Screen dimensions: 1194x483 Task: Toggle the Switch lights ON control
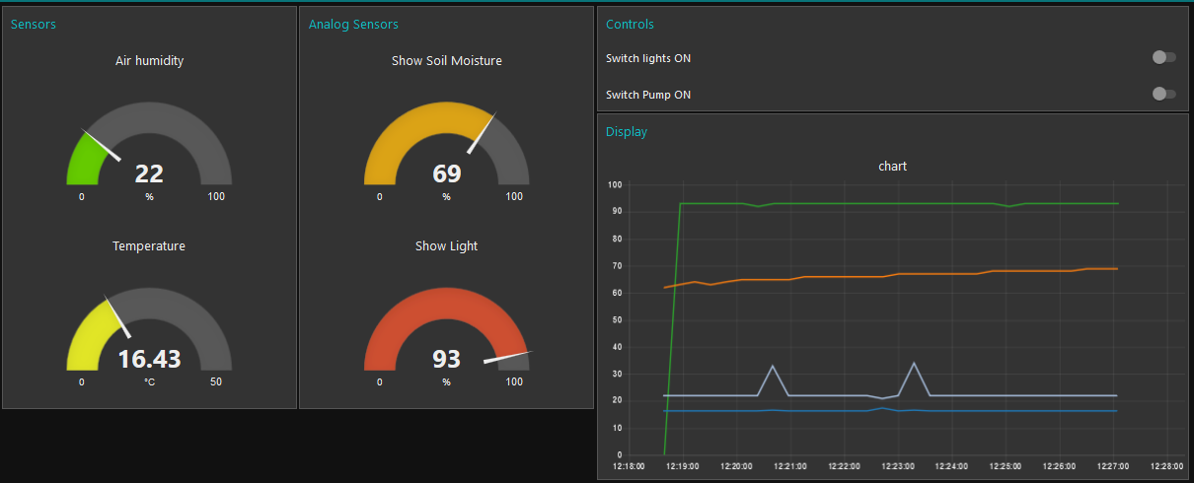(x=1164, y=57)
